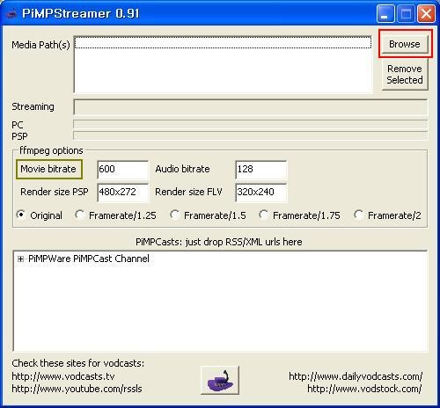Viewport: 440px width, 408px height.
Task: Choose the Framerate/1.5 radio option
Action: pos(174,215)
